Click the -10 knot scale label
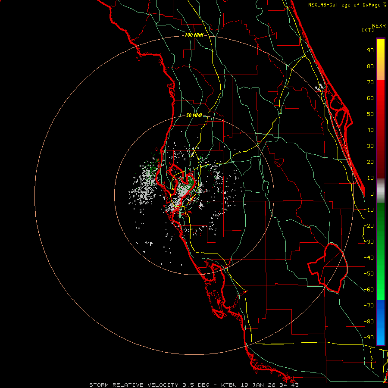The height and width of the screenshot is (388, 388). (x=369, y=210)
